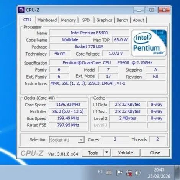Click the Package value Socket 775 LGA
Screen dimensions: 180x180
point(89,47)
